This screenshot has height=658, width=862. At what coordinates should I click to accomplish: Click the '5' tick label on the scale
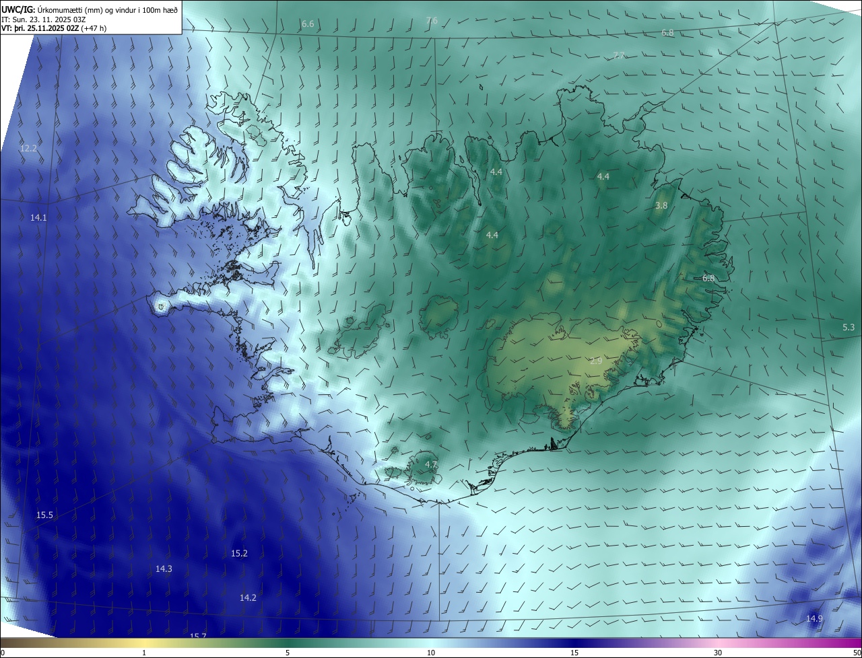pos(288,653)
